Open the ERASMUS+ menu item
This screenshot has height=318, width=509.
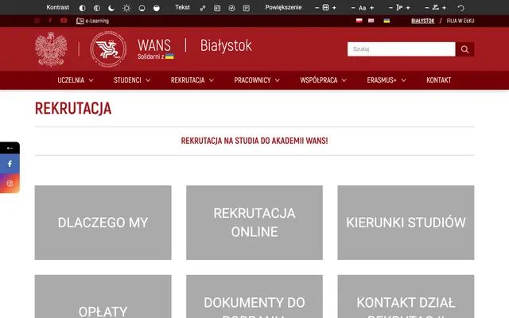coord(382,80)
